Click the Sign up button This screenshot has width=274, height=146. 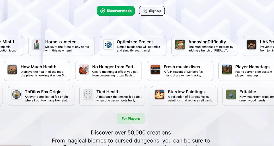[x=152, y=11]
